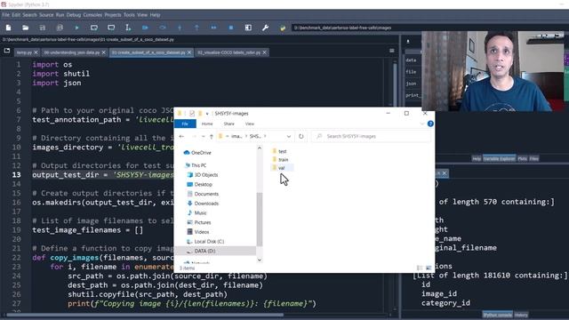
Task: Switch to the Plots pane tab
Action: pyautogui.click(x=522, y=158)
